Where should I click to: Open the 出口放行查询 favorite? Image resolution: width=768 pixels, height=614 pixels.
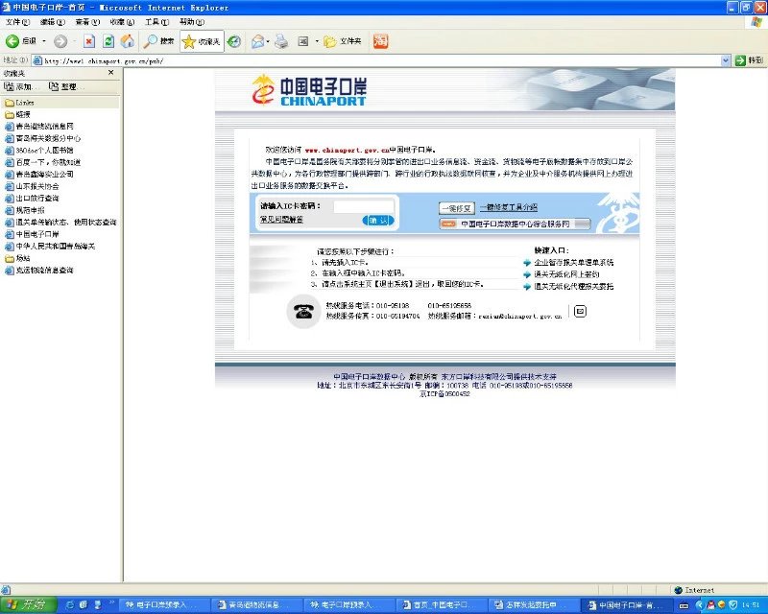32,199
